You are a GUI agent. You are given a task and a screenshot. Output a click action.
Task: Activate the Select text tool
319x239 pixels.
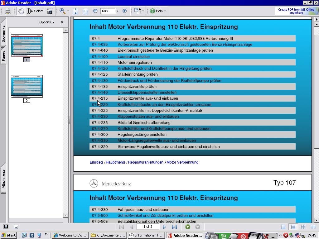(36, 11)
